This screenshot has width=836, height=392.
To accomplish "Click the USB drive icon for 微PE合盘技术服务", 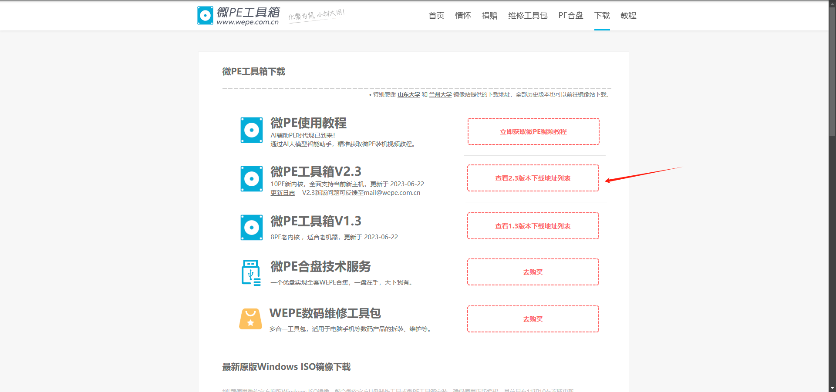I will click(x=251, y=272).
